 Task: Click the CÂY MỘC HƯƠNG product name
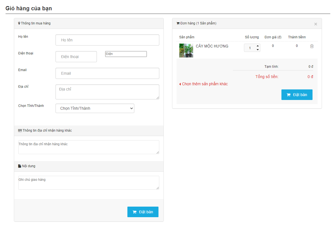click(x=212, y=46)
